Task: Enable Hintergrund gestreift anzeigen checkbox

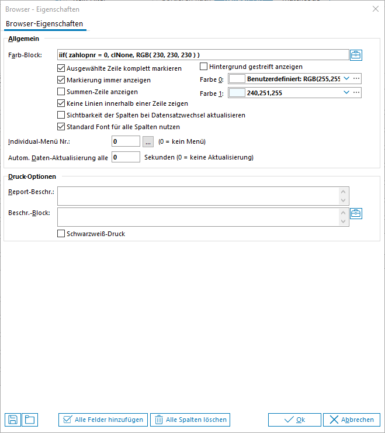Action: pos(204,67)
